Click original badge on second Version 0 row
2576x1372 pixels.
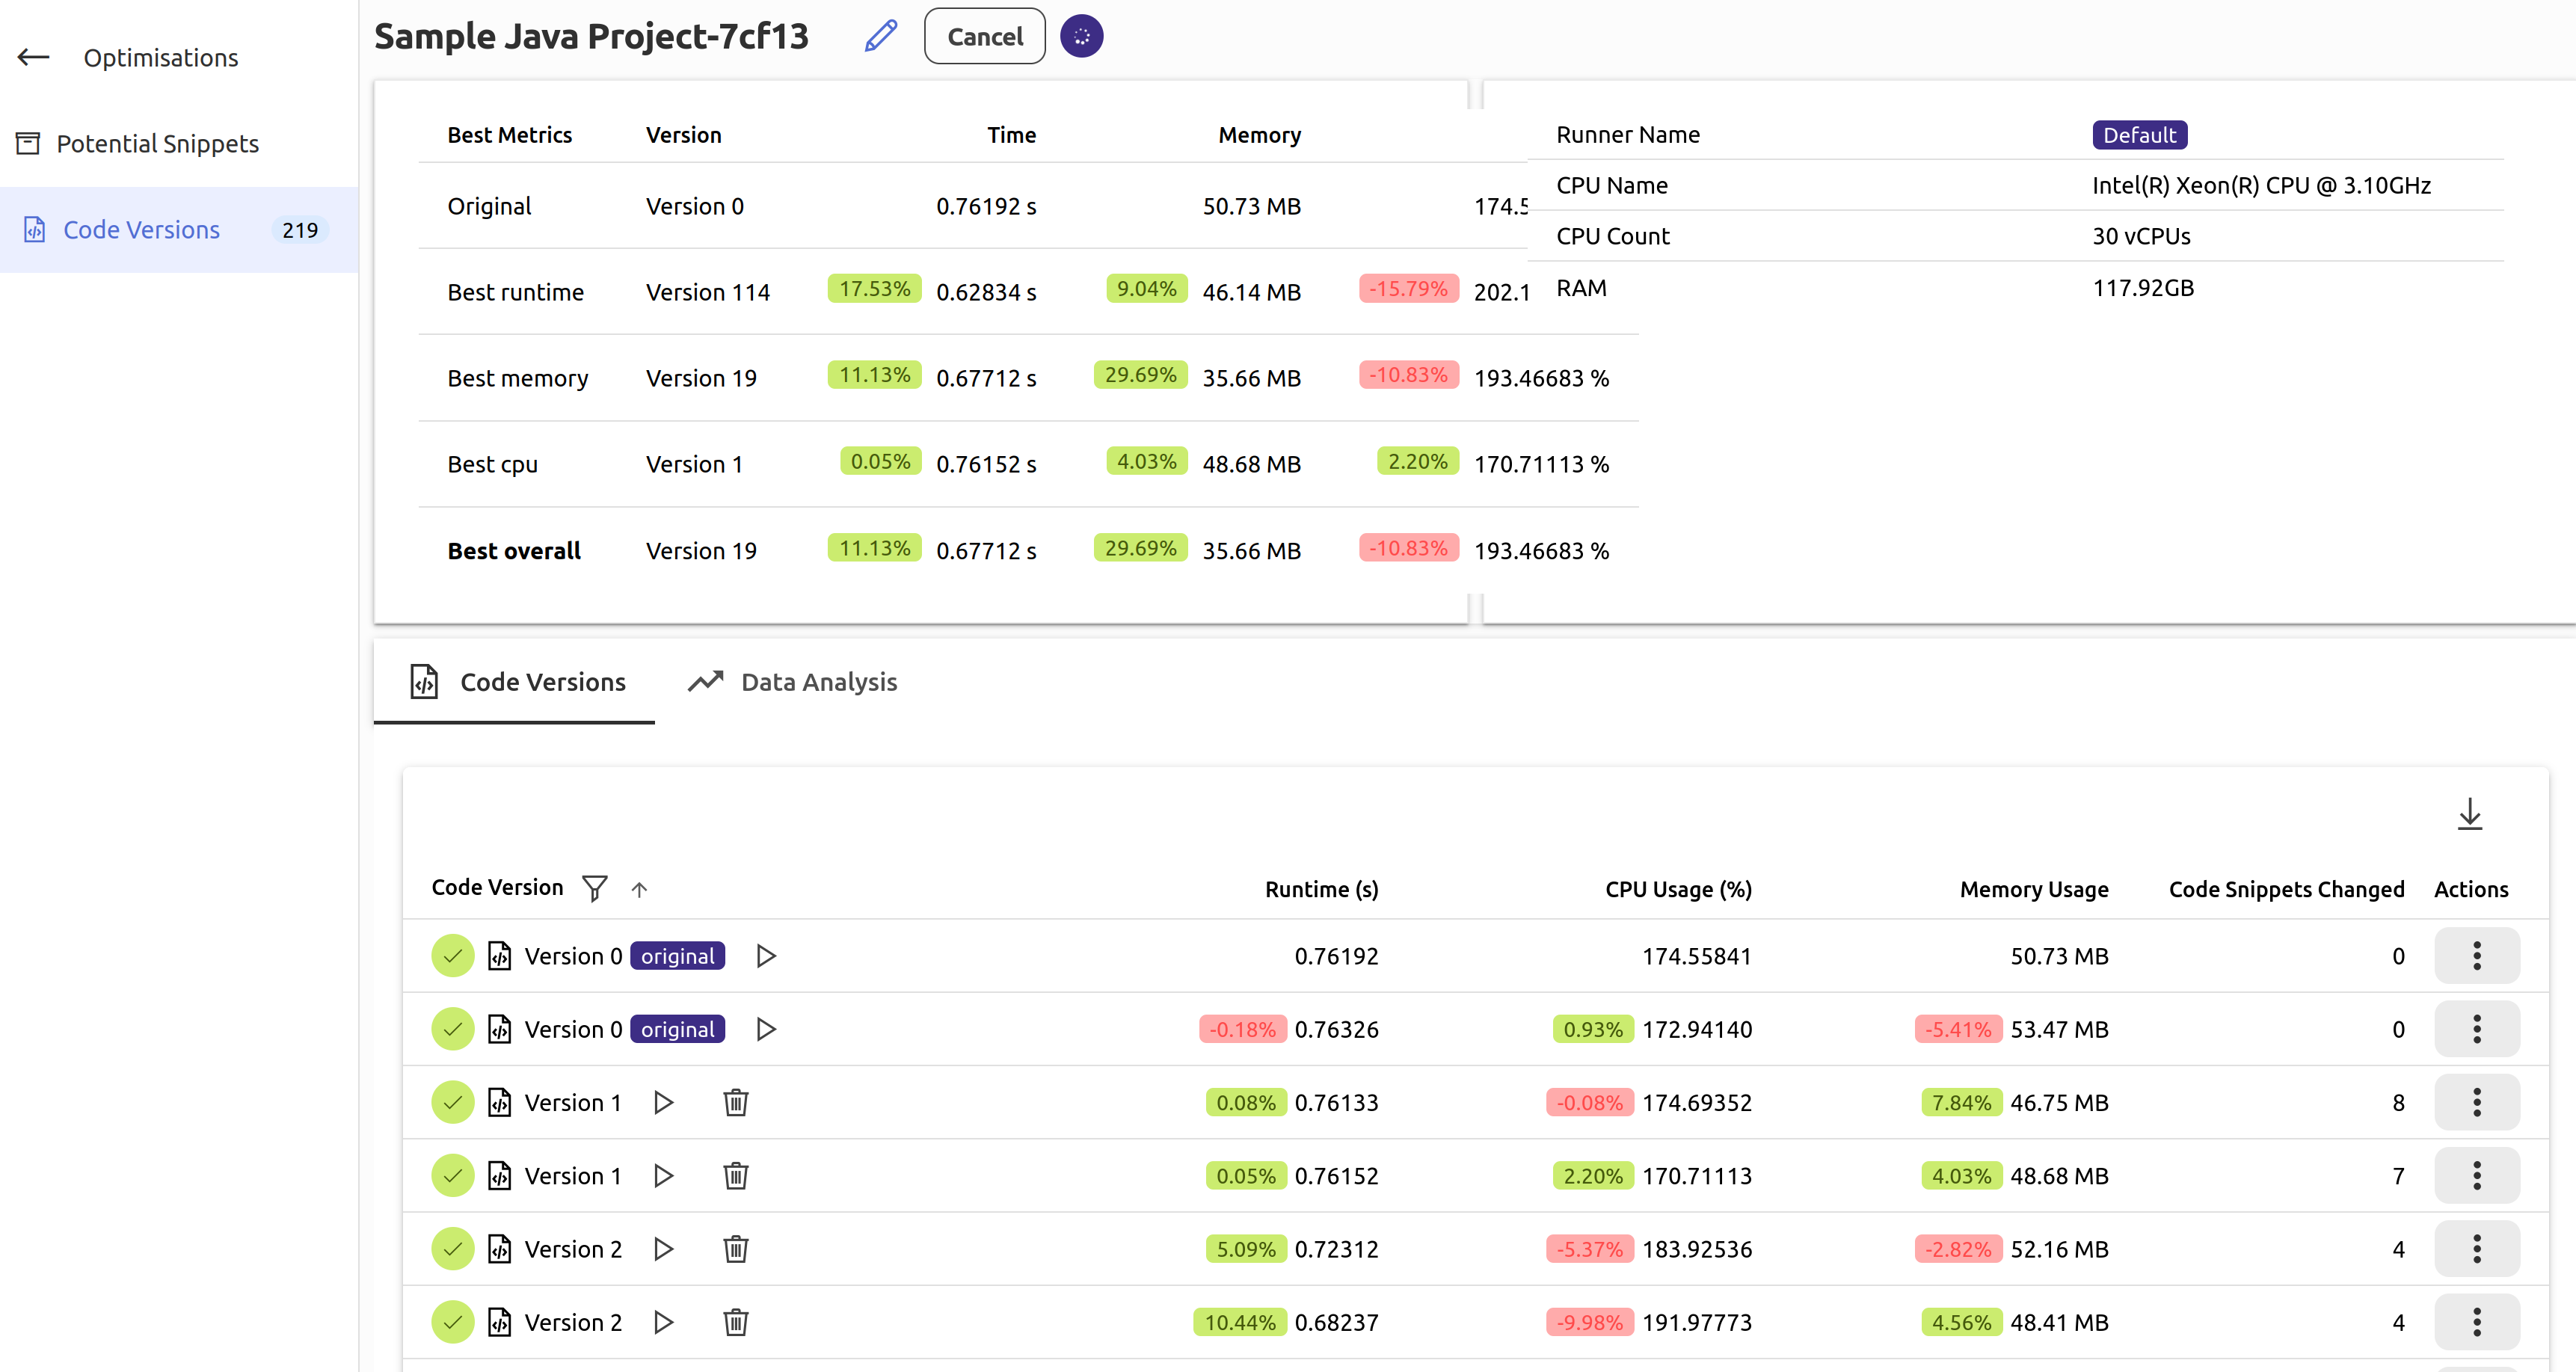click(677, 1029)
